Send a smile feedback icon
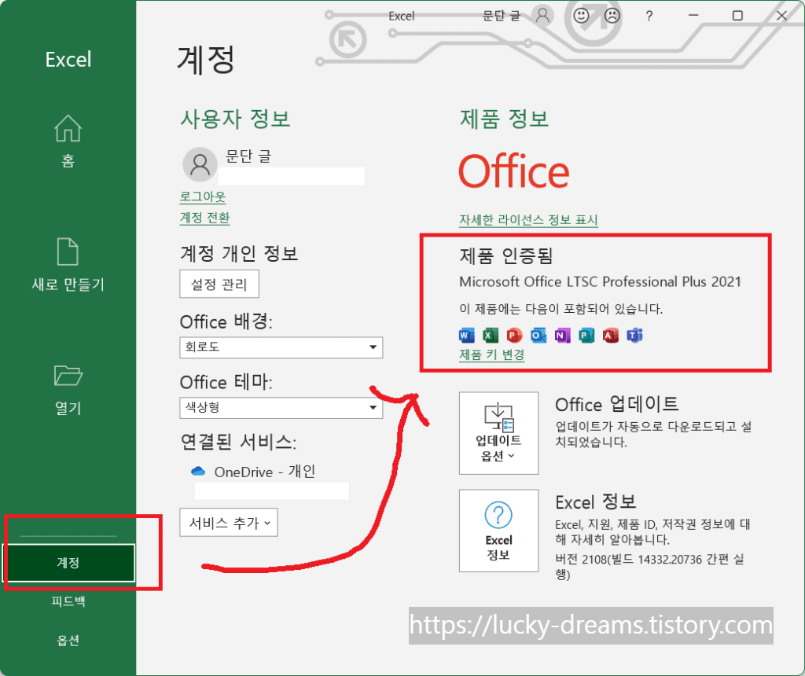805x676 pixels. pyautogui.click(x=581, y=16)
